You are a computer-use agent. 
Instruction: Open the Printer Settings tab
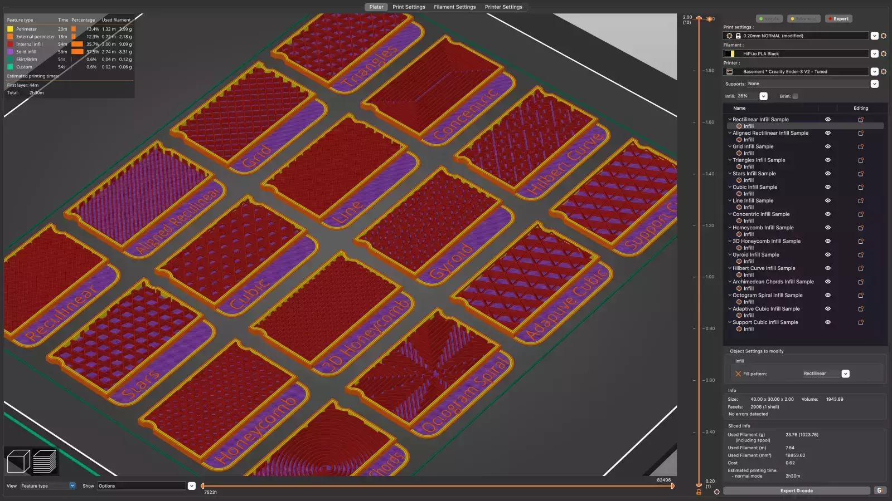503,7
